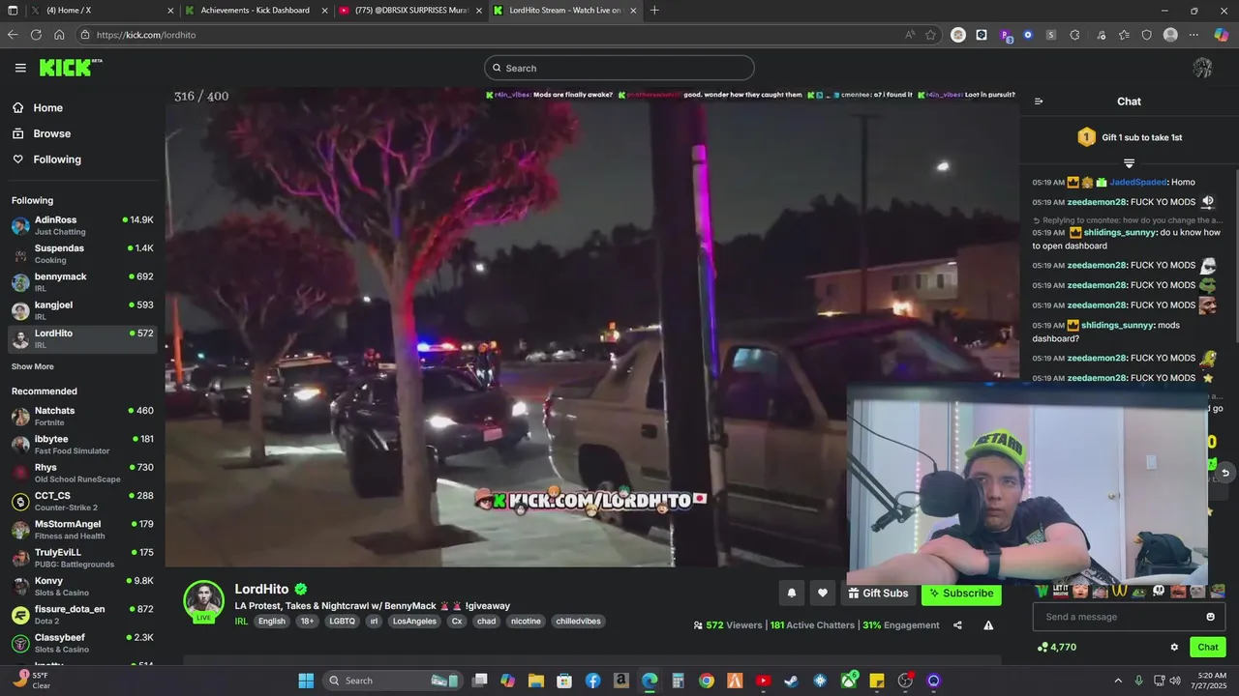The image size is (1239, 696).
Task: Click the IRL category link
Action: tap(241, 622)
